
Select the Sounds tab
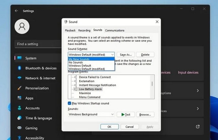pos(98,30)
